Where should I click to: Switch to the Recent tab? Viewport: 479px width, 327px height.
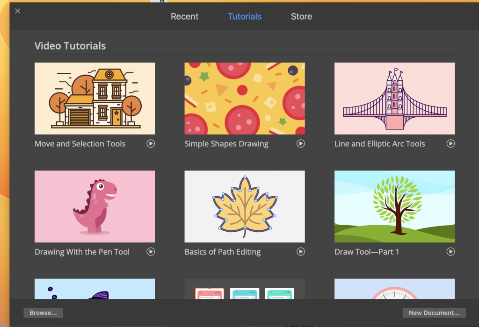(x=184, y=16)
